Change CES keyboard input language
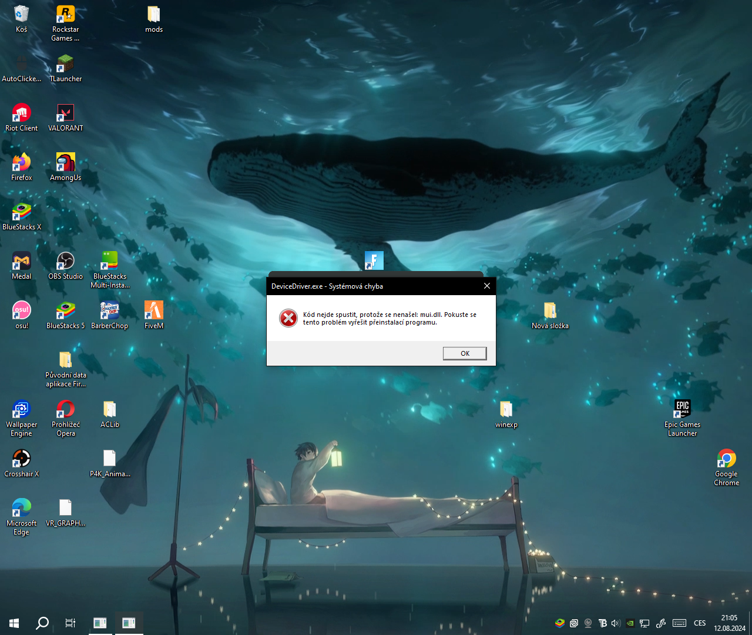Image resolution: width=752 pixels, height=635 pixels. click(700, 623)
